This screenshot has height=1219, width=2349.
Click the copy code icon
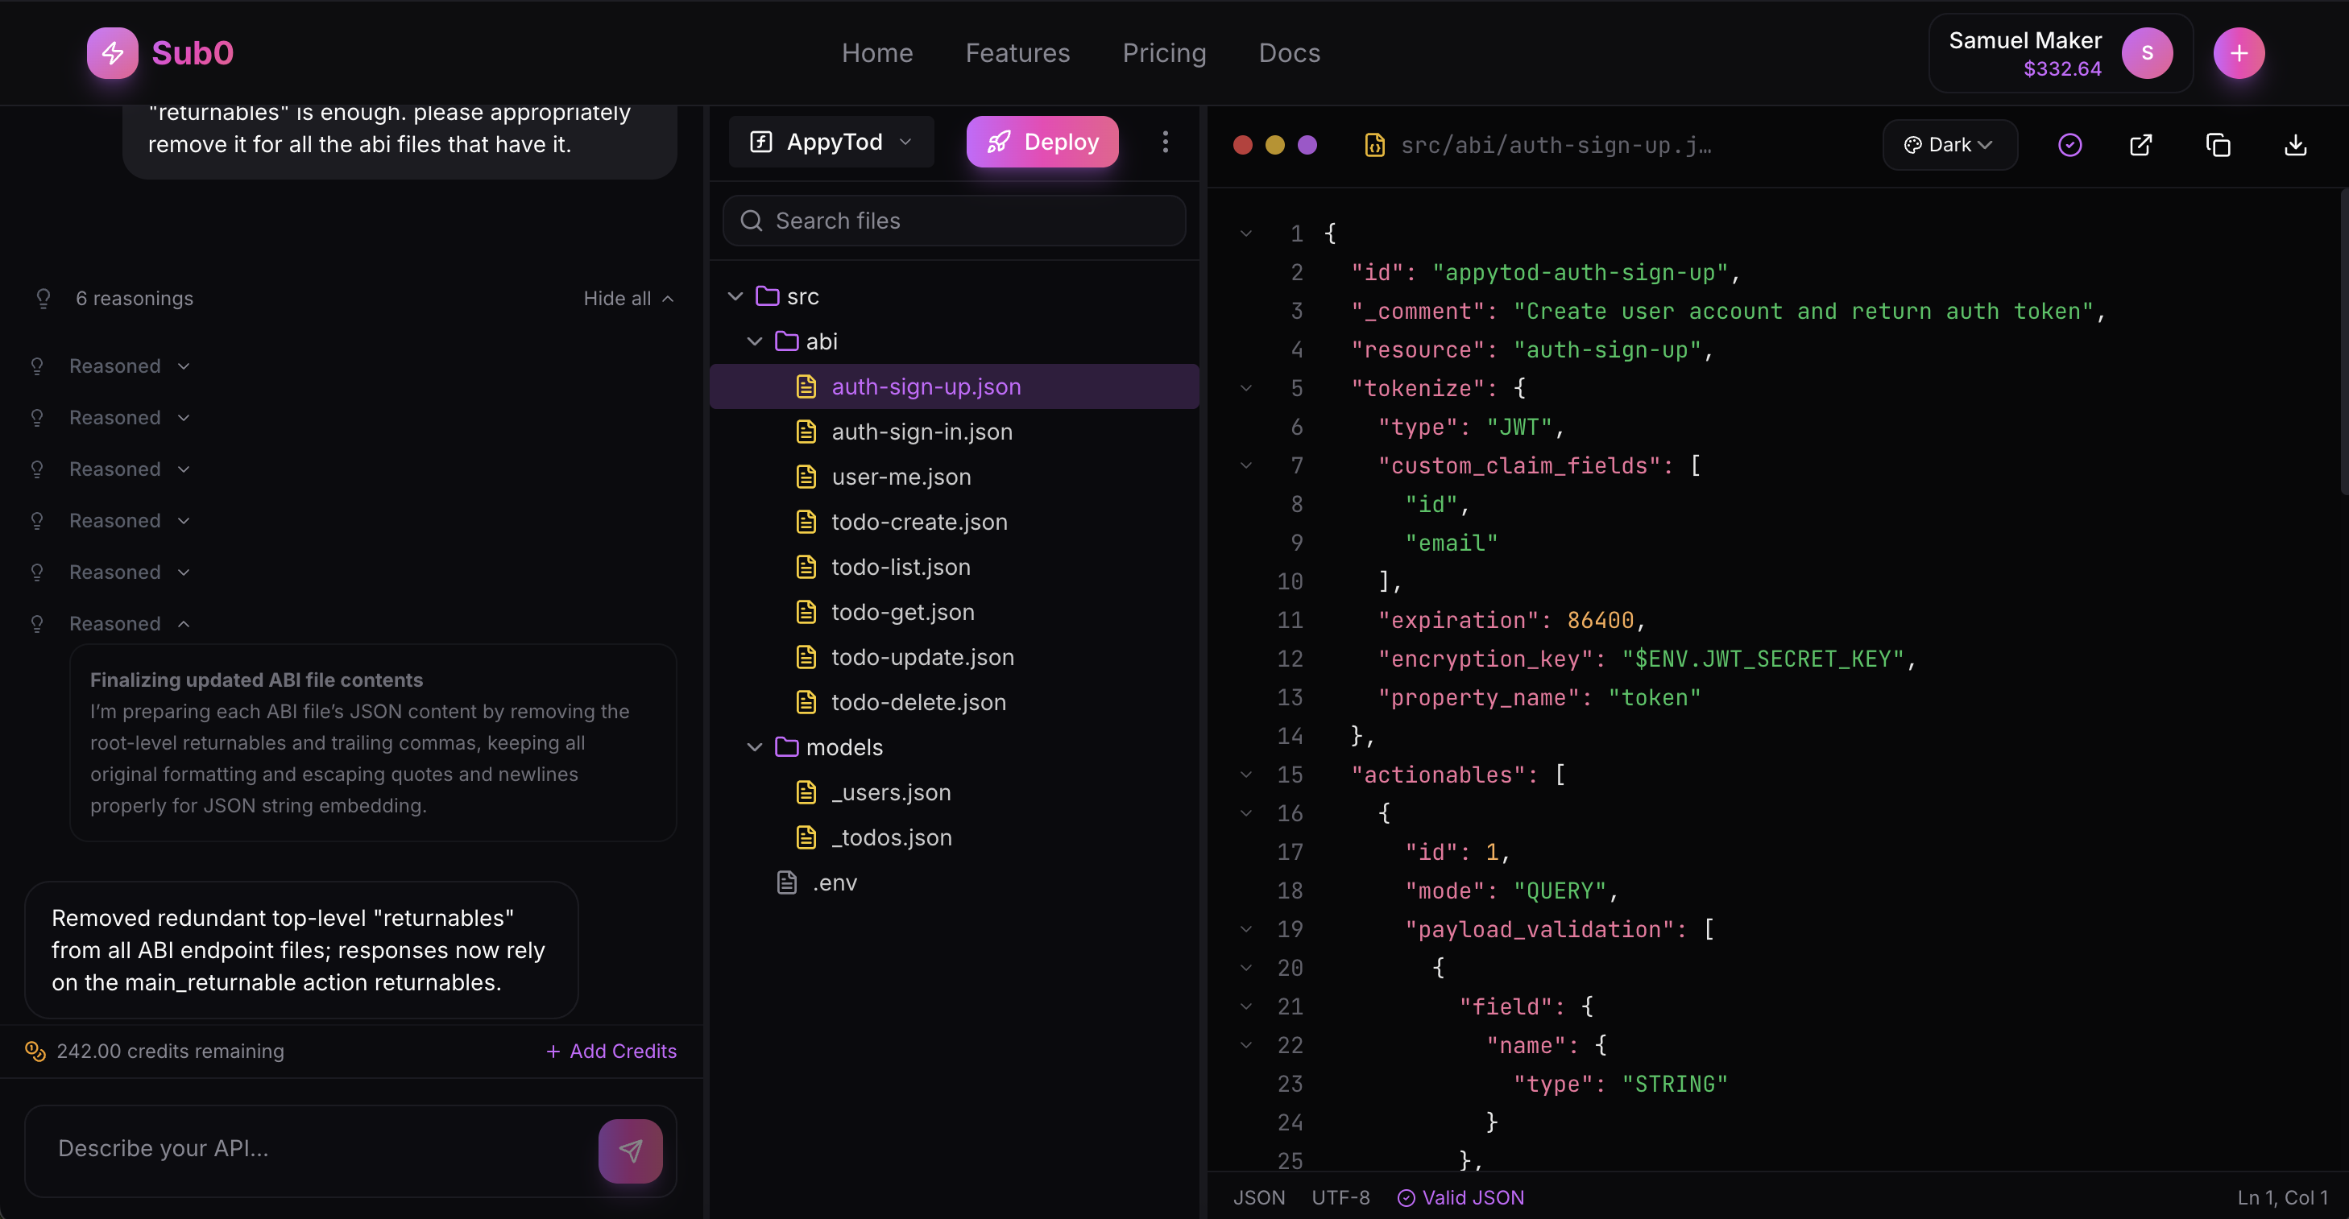point(2218,145)
